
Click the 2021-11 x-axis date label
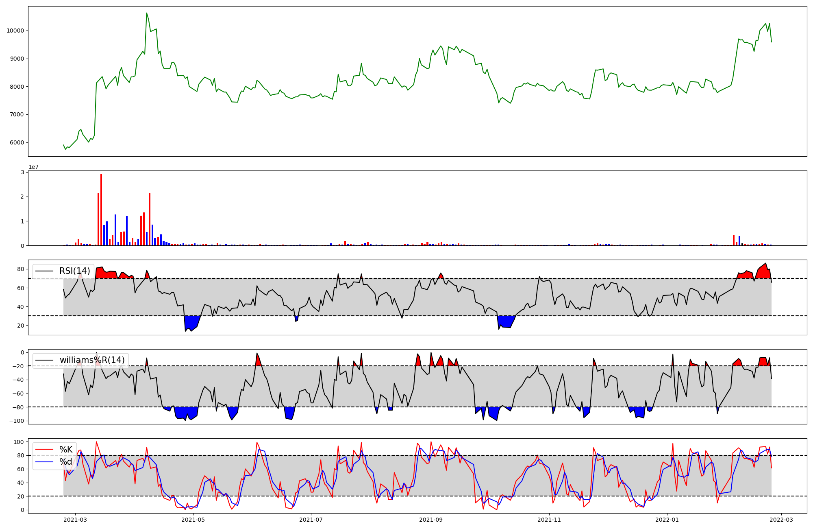pos(549,520)
